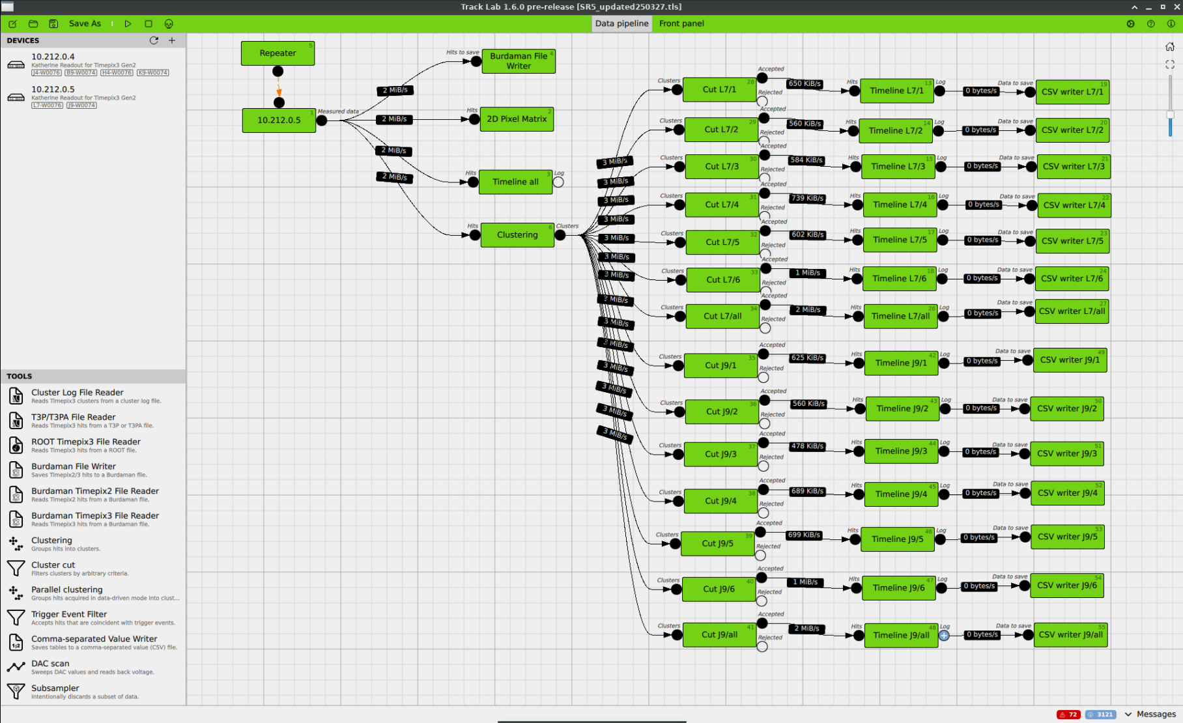Start the pipeline with the play icon
The width and height of the screenshot is (1183, 723).
coord(128,23)
